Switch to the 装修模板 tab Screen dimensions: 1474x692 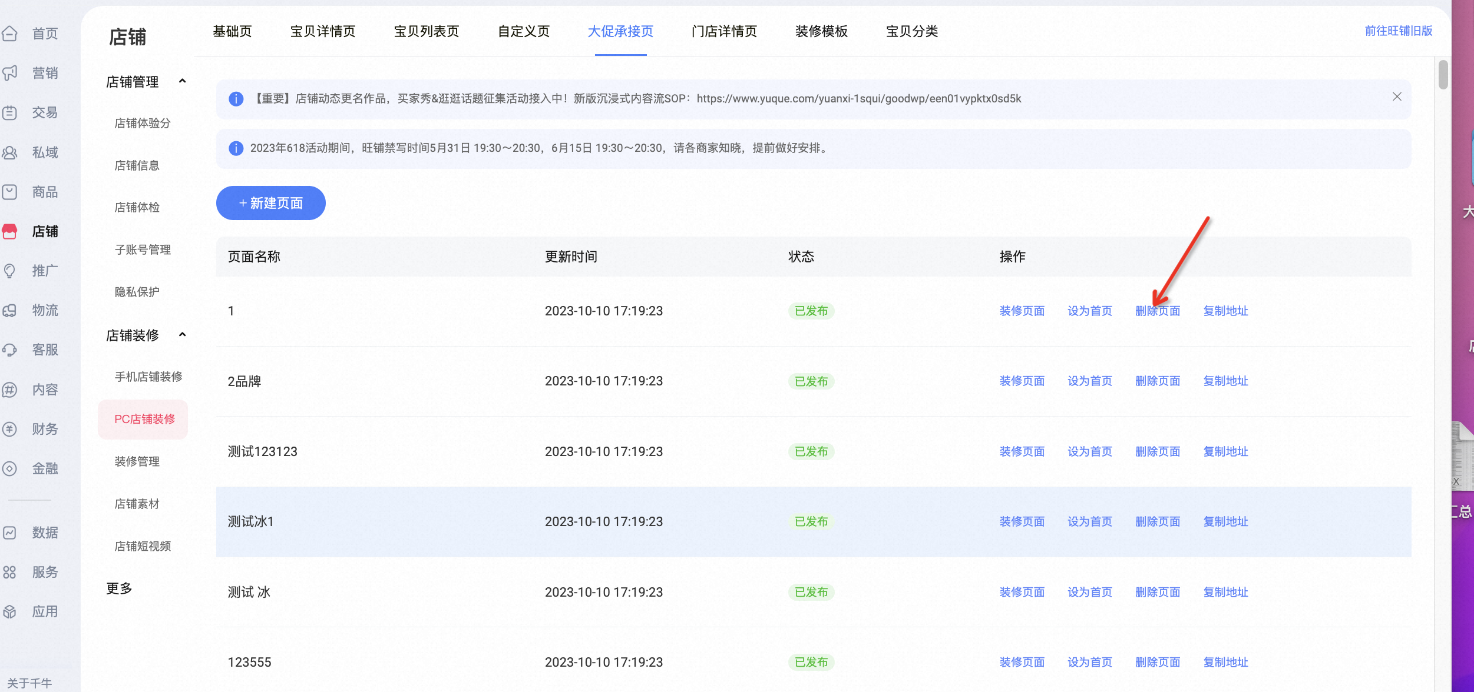821,31
